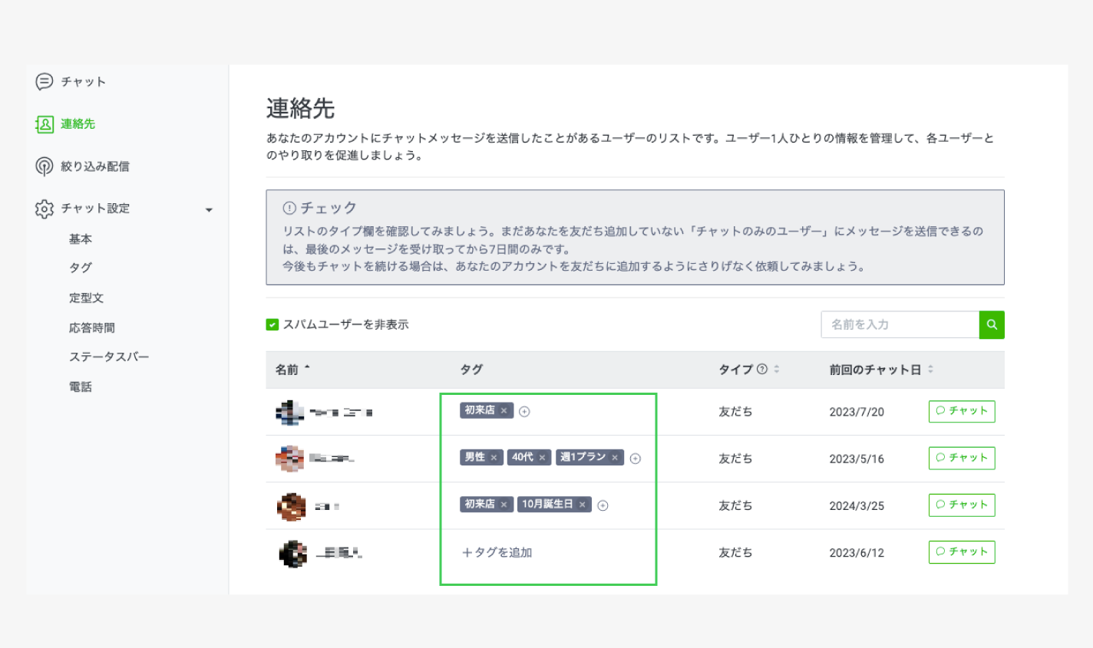Open the 定型文 settings item
Image resolution: width=1093 pixels, height=648 pixels.
86,298
